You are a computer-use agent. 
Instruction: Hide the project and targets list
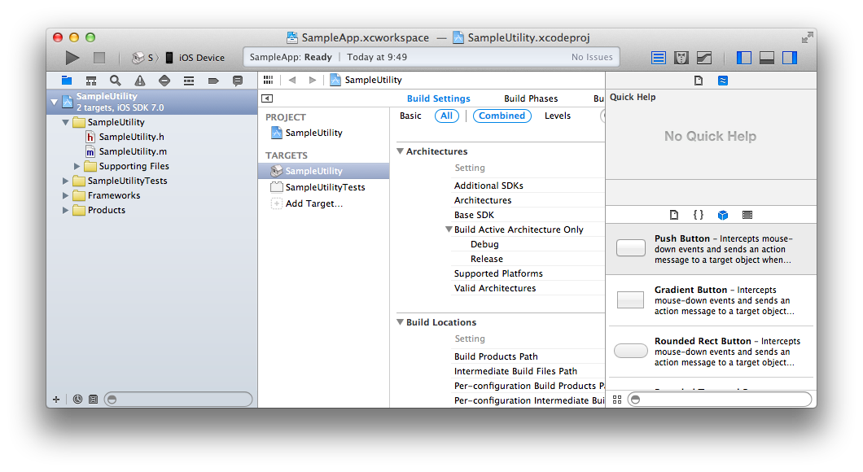tap(267, 98)
